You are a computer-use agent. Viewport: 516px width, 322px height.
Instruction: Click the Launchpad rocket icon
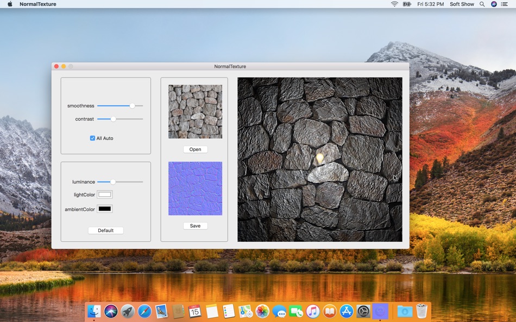coord(128,311)
